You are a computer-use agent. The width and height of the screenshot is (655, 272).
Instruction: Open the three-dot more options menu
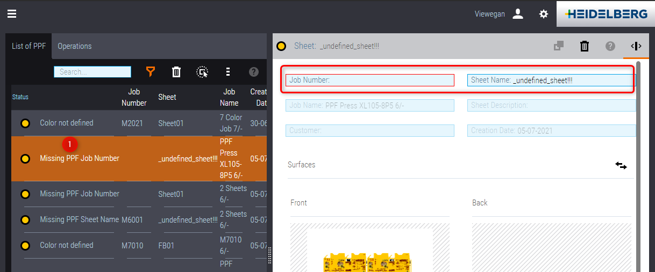[228, 72]
